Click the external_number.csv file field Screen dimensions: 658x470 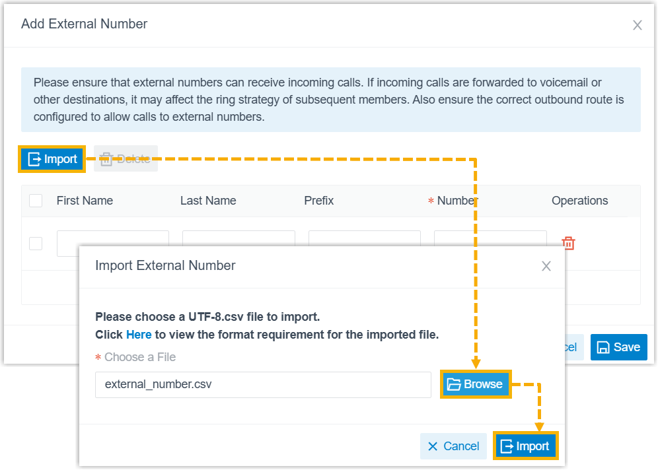pyautogui.click(x=263, y=384)
